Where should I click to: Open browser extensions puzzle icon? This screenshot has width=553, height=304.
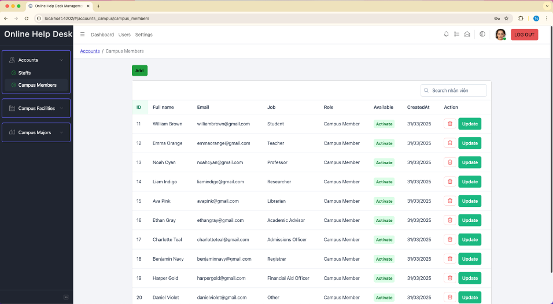[521, 18]
